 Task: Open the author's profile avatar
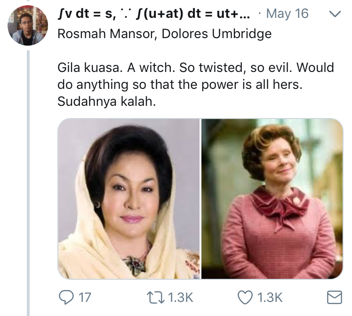pos(28,26)
